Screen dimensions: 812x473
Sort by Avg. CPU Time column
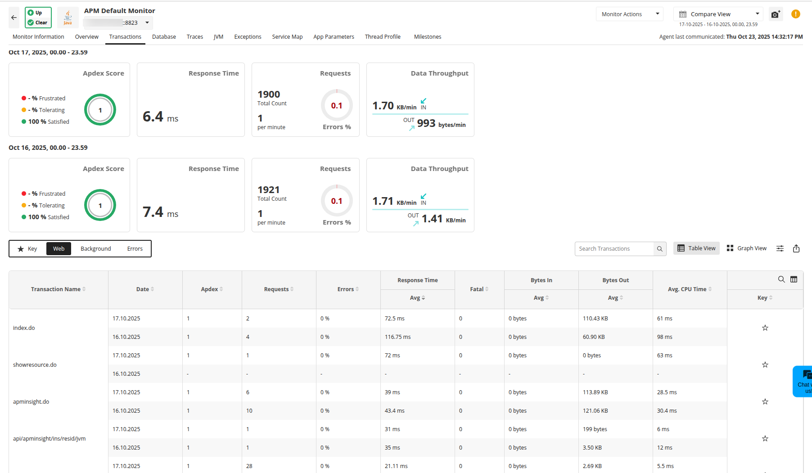(x=690, y=289)
